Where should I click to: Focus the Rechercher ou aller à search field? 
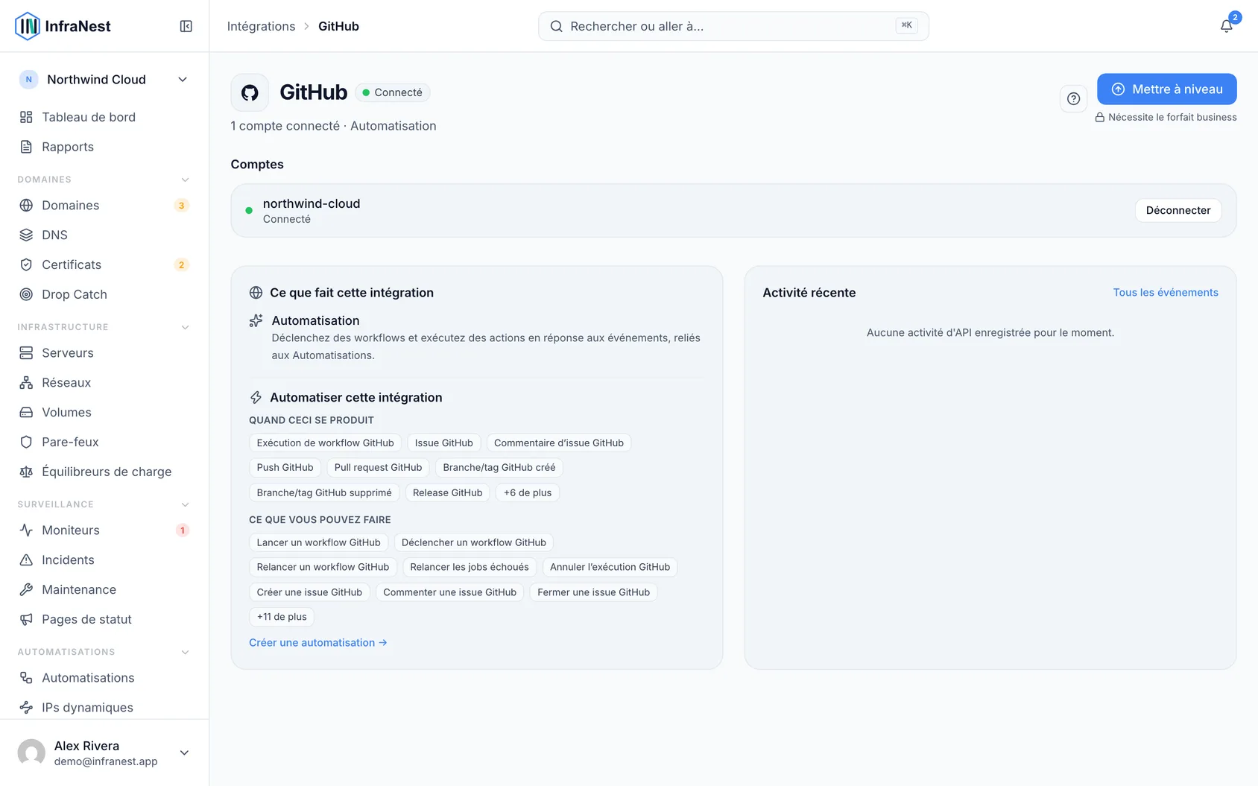(733, 26)
